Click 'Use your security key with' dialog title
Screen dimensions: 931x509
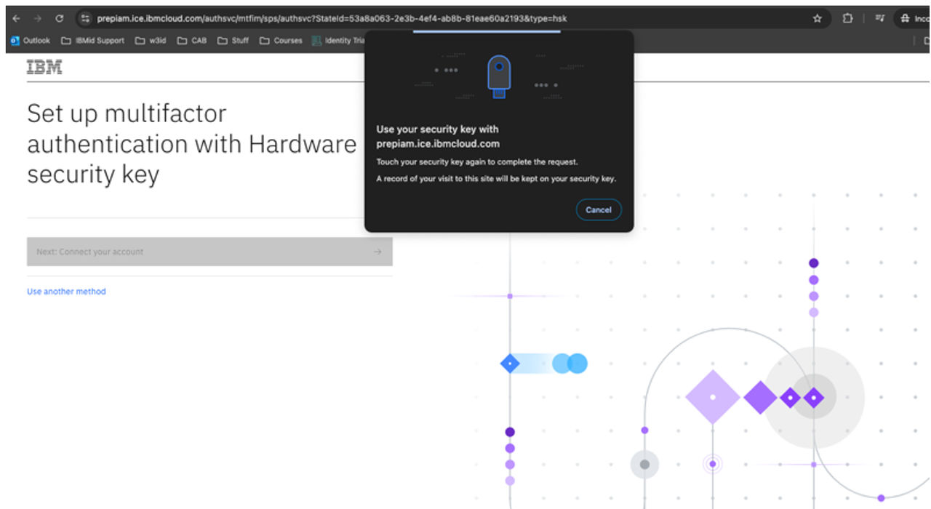click(438, 137)
